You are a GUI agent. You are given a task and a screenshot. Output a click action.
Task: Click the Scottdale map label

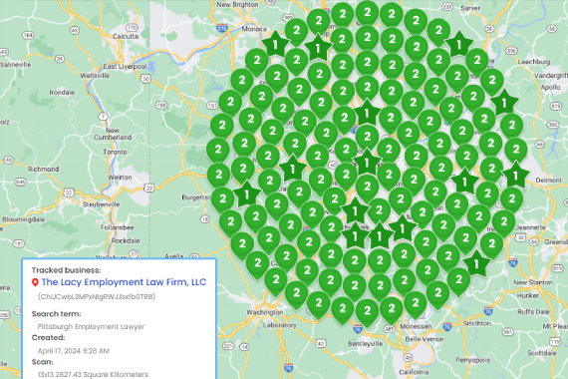(x=540, y=353)
